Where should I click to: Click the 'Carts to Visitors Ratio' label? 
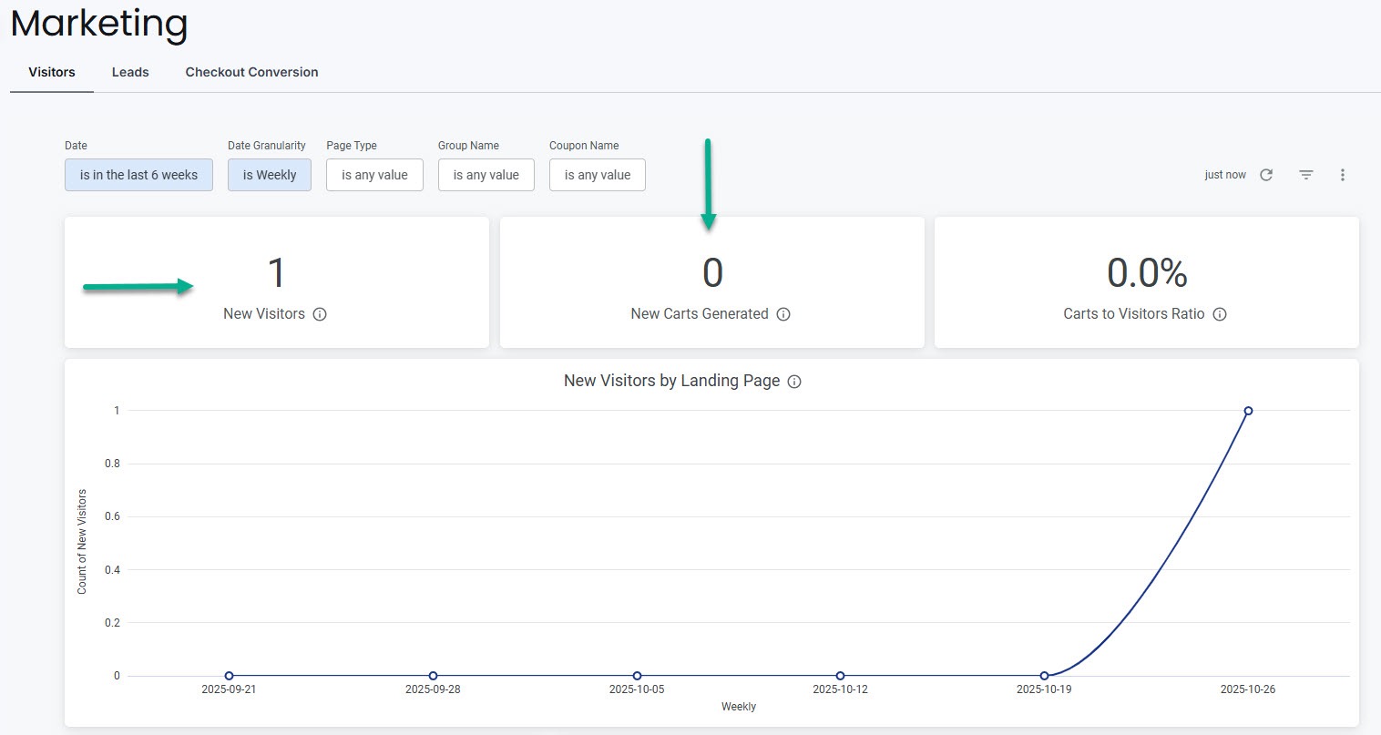point(1134,314)
